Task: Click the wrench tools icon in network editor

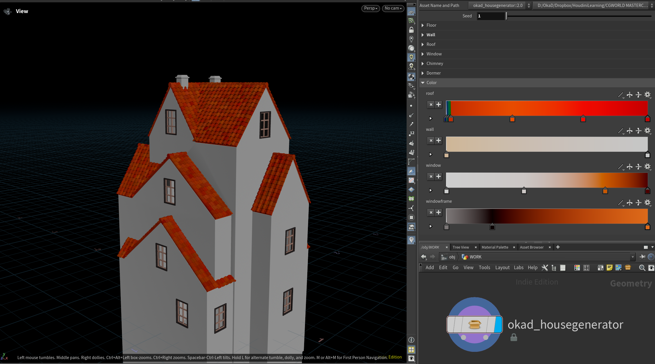Action: 545,268
